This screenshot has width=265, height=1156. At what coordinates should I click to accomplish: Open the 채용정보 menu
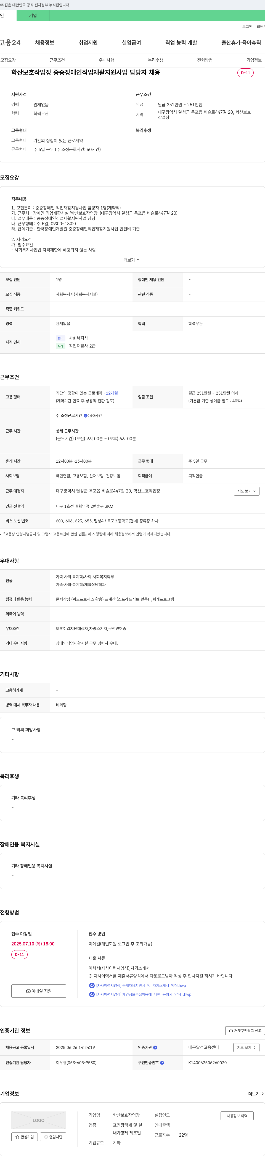pyautogui.click(x=45, y=43)
